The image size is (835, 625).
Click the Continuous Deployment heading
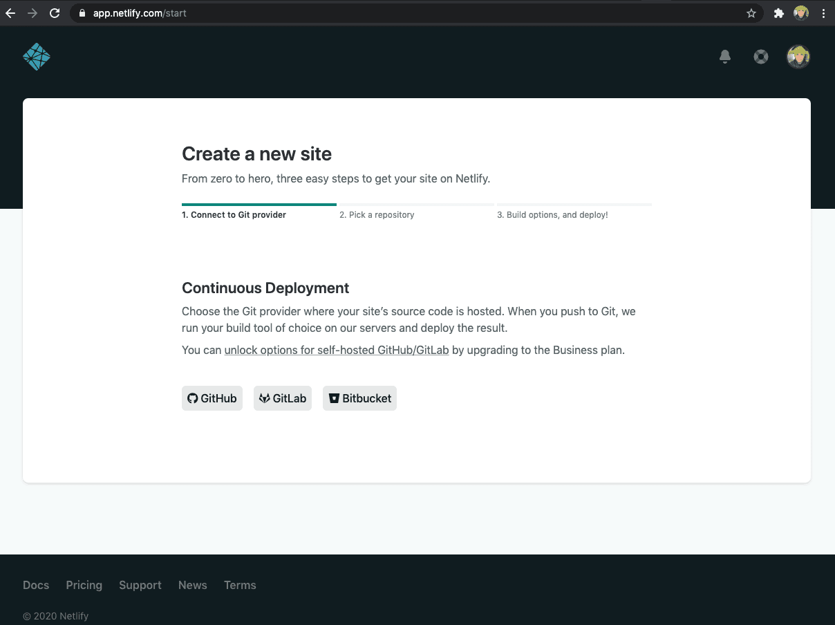[x=265, y=288]
